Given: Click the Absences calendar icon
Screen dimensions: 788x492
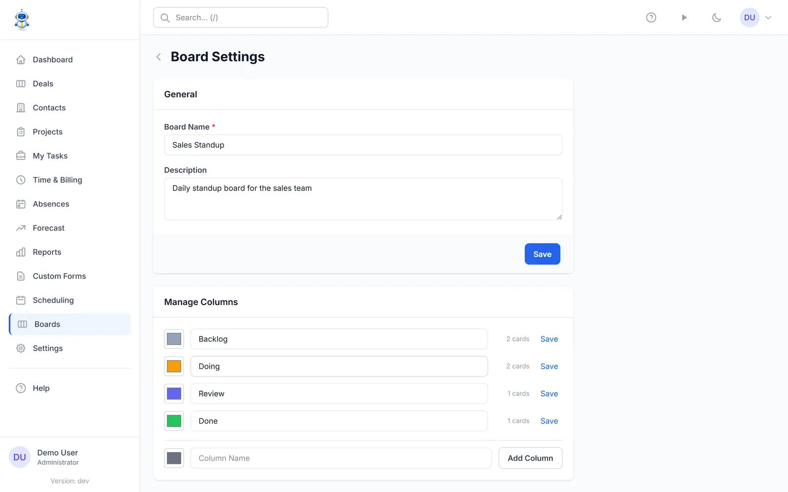Looking at the screenshot, I should (21, 204).
